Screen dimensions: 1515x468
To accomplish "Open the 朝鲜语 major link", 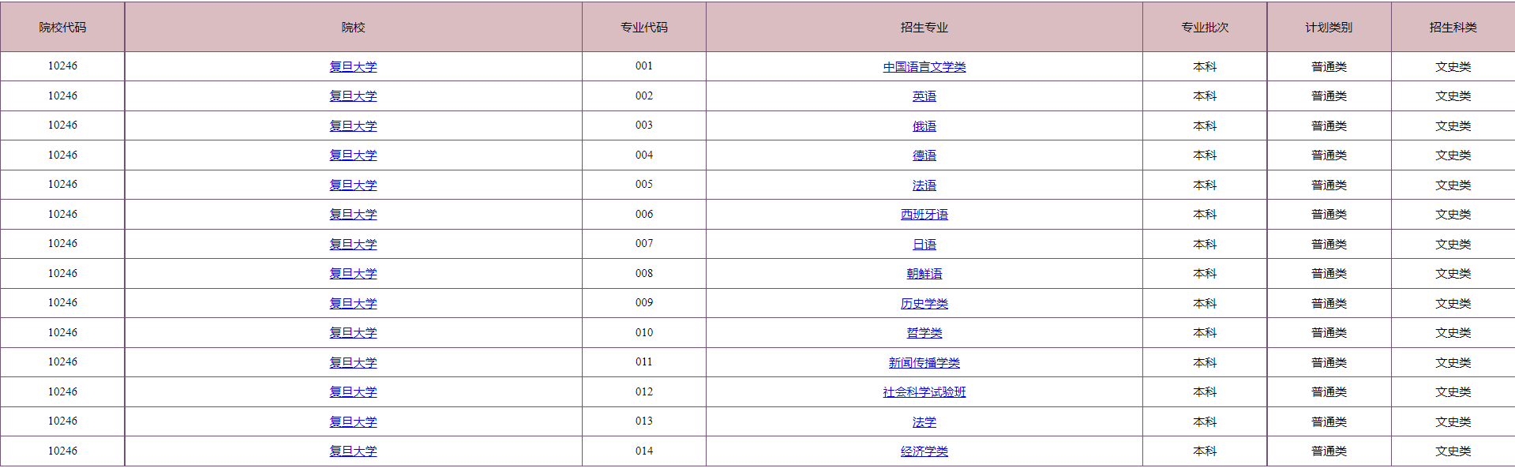I will pos(924,274).
